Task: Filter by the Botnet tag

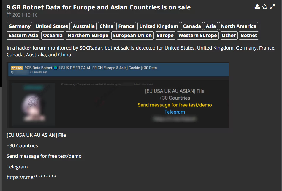Action: [249, 36]
